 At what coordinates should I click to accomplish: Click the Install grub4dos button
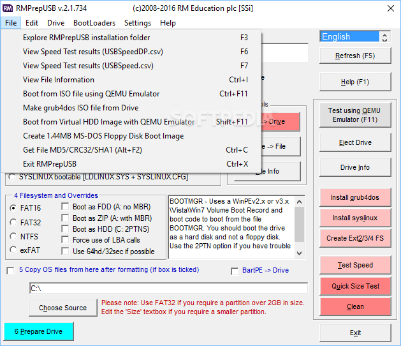(355, 197)
